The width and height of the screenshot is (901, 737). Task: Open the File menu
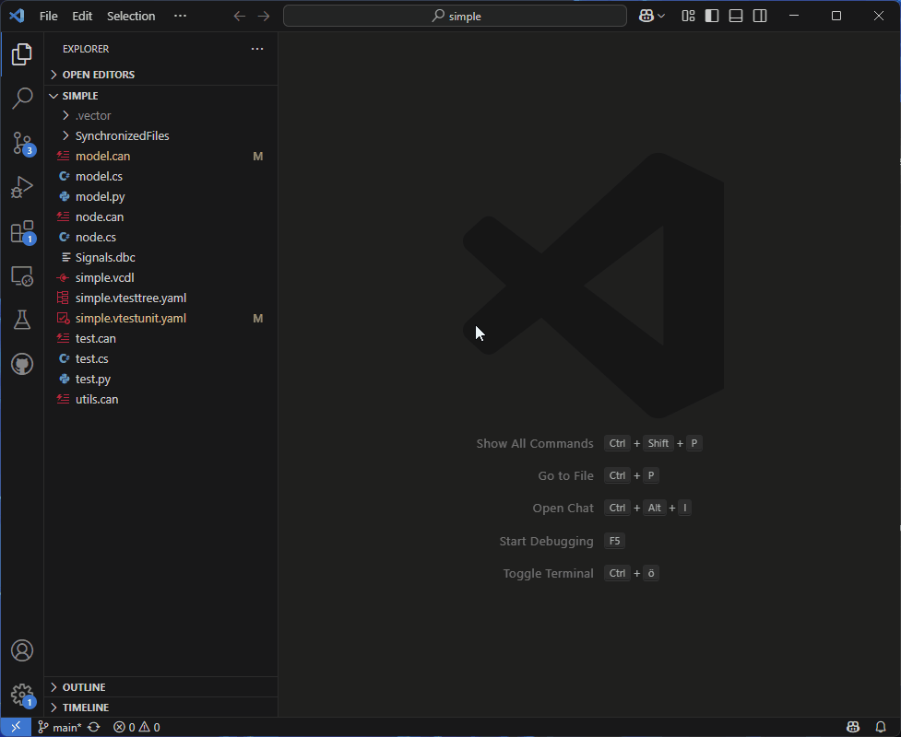pyautogui.click(x=48, y=16)
